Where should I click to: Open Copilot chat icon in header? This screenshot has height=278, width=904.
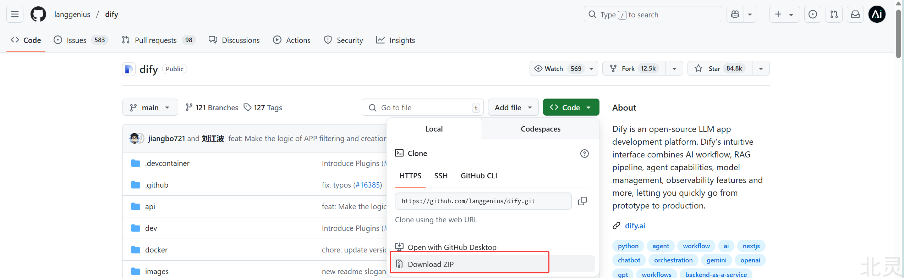coord(735,14)
